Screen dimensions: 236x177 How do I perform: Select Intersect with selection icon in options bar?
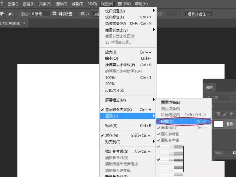[x=10, y=14]
